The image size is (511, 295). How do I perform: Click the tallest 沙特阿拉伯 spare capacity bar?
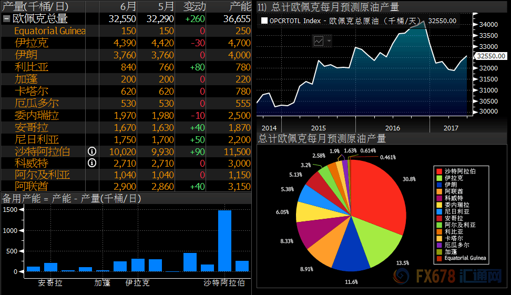tap(224, 241)
